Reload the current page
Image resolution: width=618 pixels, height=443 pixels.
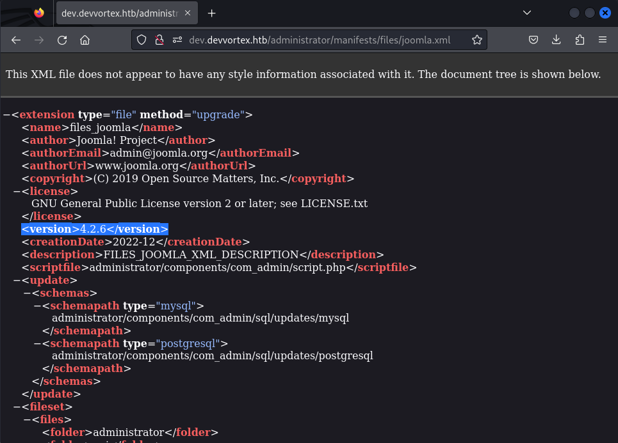(62, 40)
